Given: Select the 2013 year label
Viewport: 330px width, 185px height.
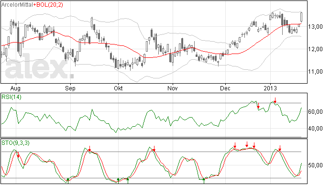Looking at the screenshot, I should [x=270, y=88].
